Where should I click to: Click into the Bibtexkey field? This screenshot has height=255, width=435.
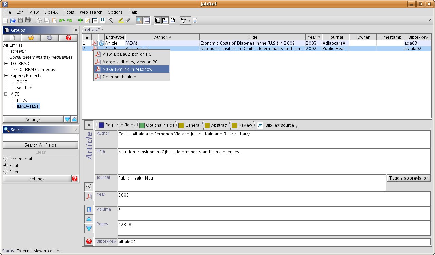(x=274, y=242)
